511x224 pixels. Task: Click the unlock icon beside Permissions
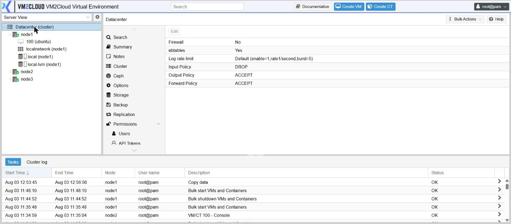click(108, 124)
